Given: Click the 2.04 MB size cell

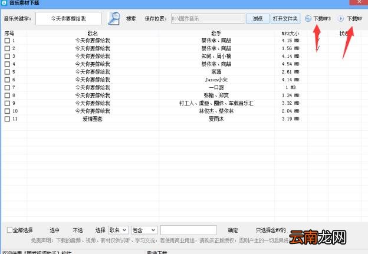Looking at the screenshot, I should point(291,111).
